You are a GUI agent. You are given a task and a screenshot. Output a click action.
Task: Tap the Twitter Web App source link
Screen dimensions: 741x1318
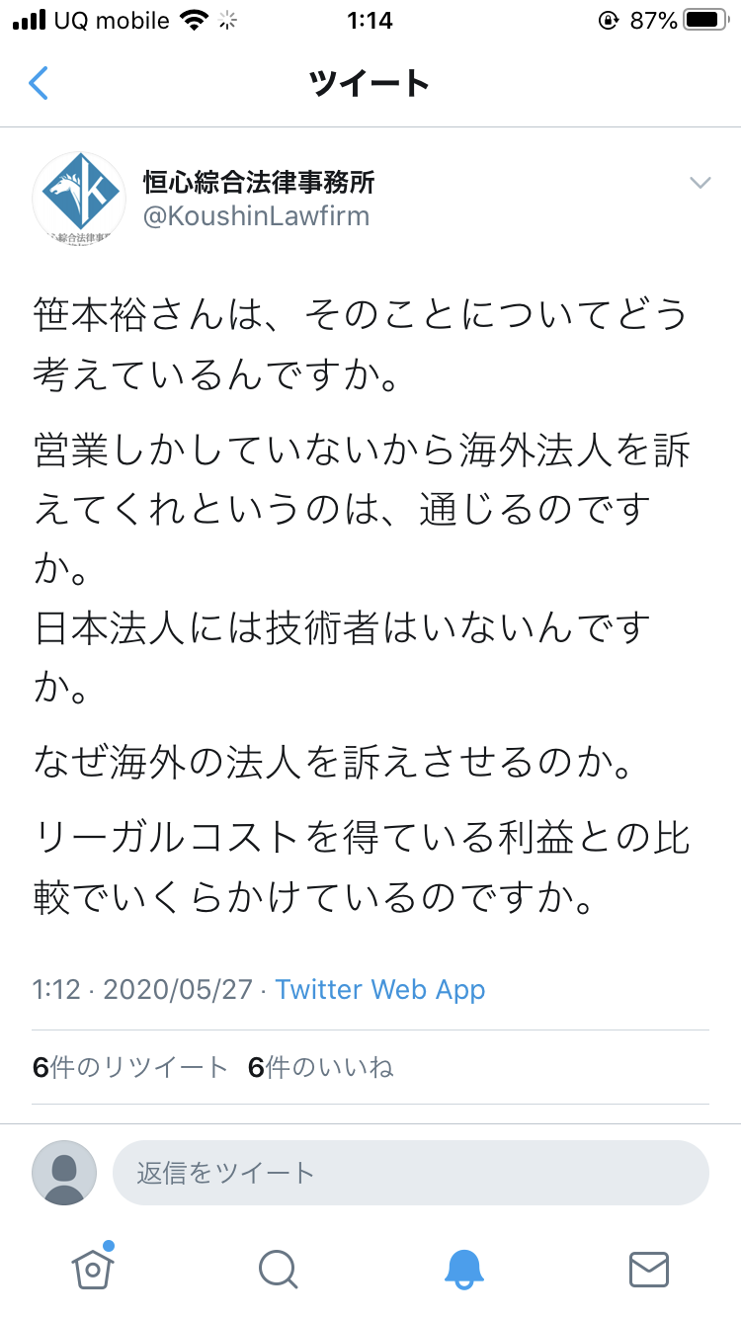pyautogui.click(x=380, y=989)
